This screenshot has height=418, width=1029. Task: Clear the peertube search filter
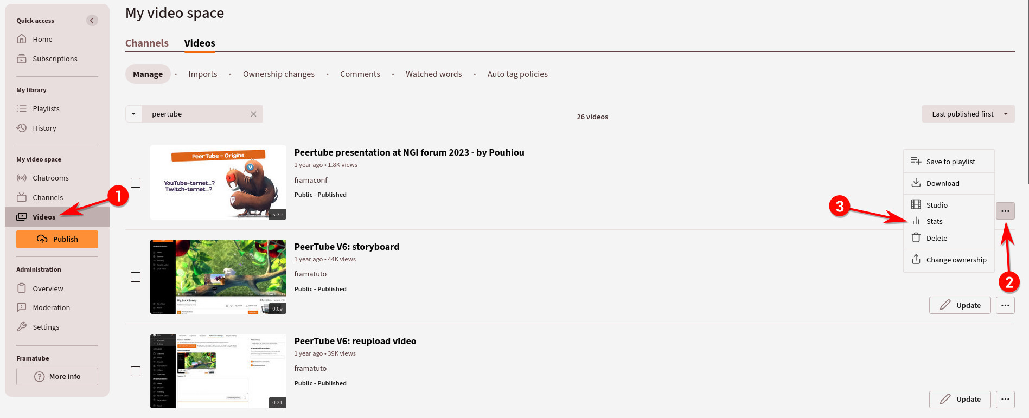(253, 114)
